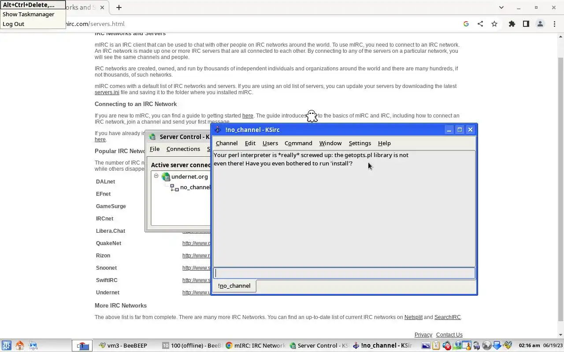This screenshot has height=352, width=564.
Task: Open display settings tray icon
Action: point(426,346)
